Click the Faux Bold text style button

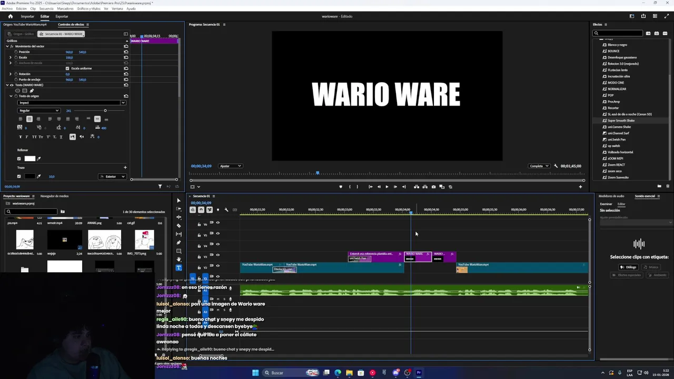21,137
